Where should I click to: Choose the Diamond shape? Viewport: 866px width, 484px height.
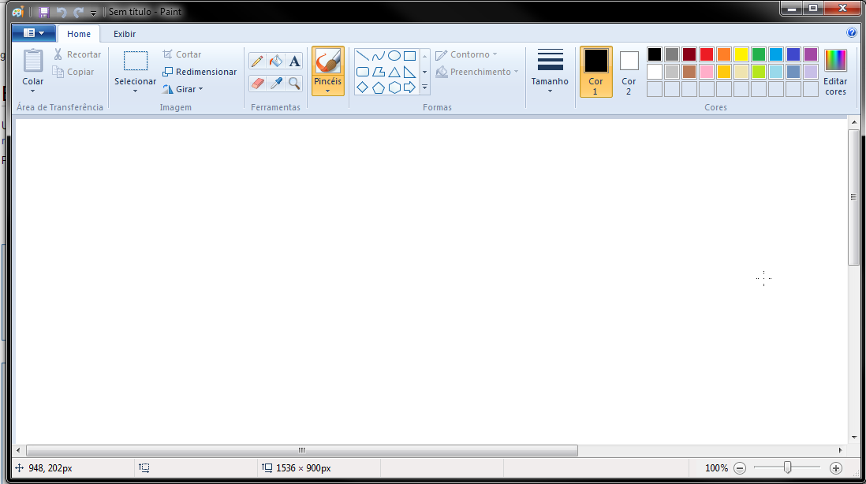click(362, 87)
